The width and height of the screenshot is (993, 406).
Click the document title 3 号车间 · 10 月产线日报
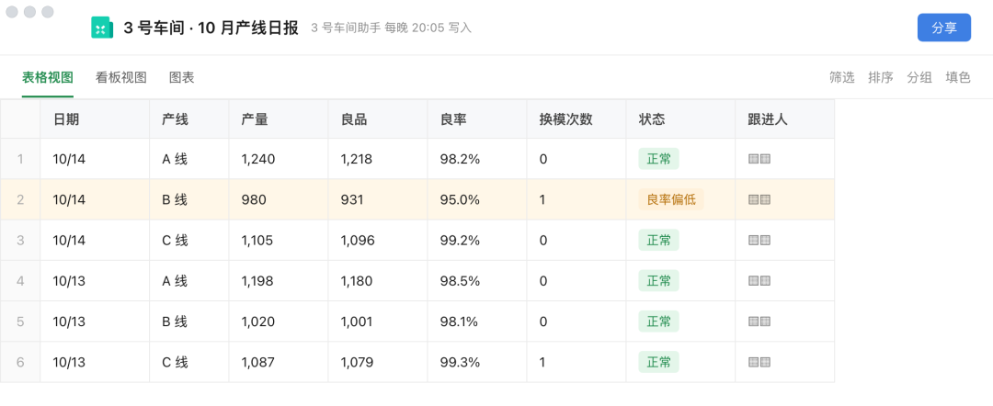(211, 28)
